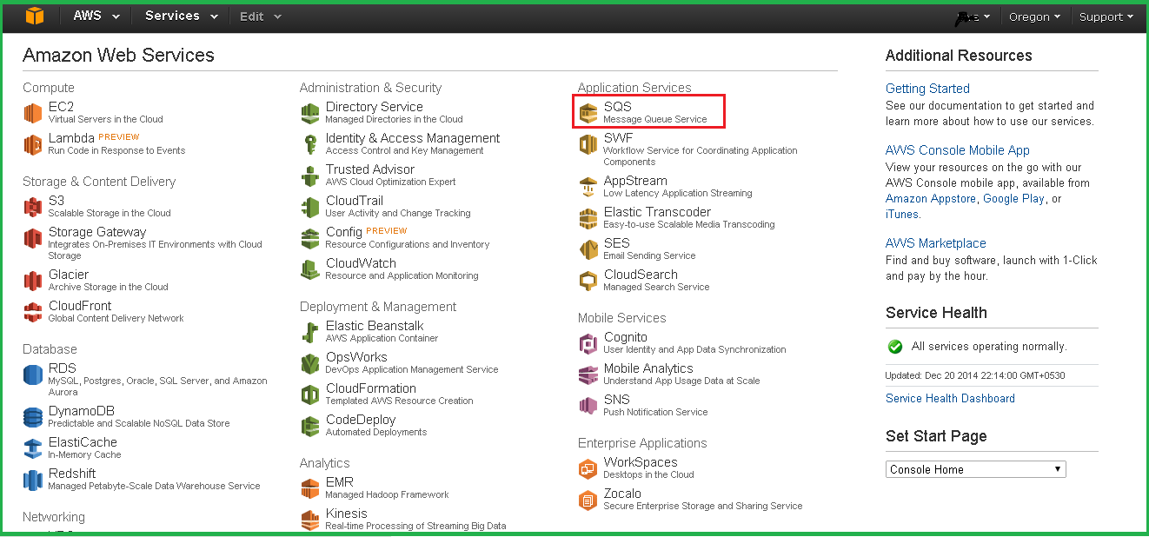1149x537 pixels.
Task: Select the Redshift data warehouse icon
Action: coord(33,479)
